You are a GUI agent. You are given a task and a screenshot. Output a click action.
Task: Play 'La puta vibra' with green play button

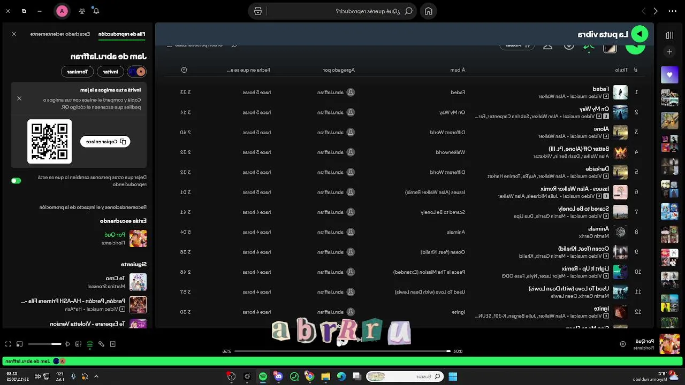(640, 34)
